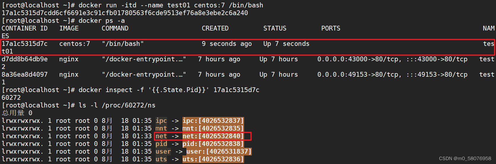This screenshot has height=164, width=496.
Task: Click '9 seconds ago' created value
Action: (227, 44)
